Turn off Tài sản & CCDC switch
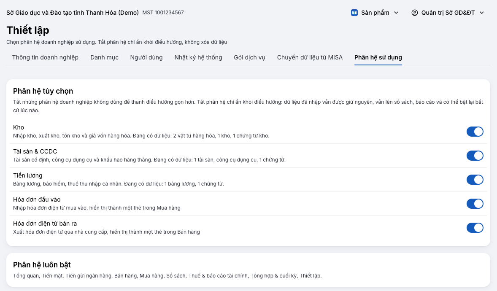 (475, 156)
